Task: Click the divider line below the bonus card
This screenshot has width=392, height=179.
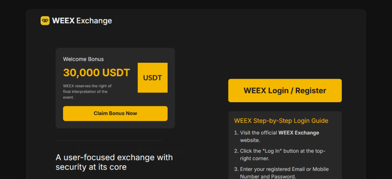Action: pyautogui.click(x=109, y=140)
